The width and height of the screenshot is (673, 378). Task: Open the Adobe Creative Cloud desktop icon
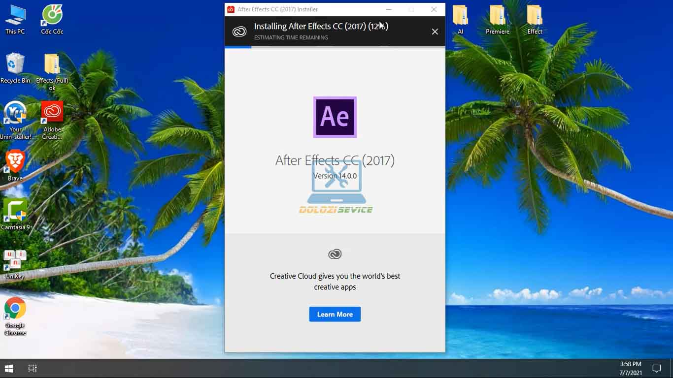pos(52,112)
